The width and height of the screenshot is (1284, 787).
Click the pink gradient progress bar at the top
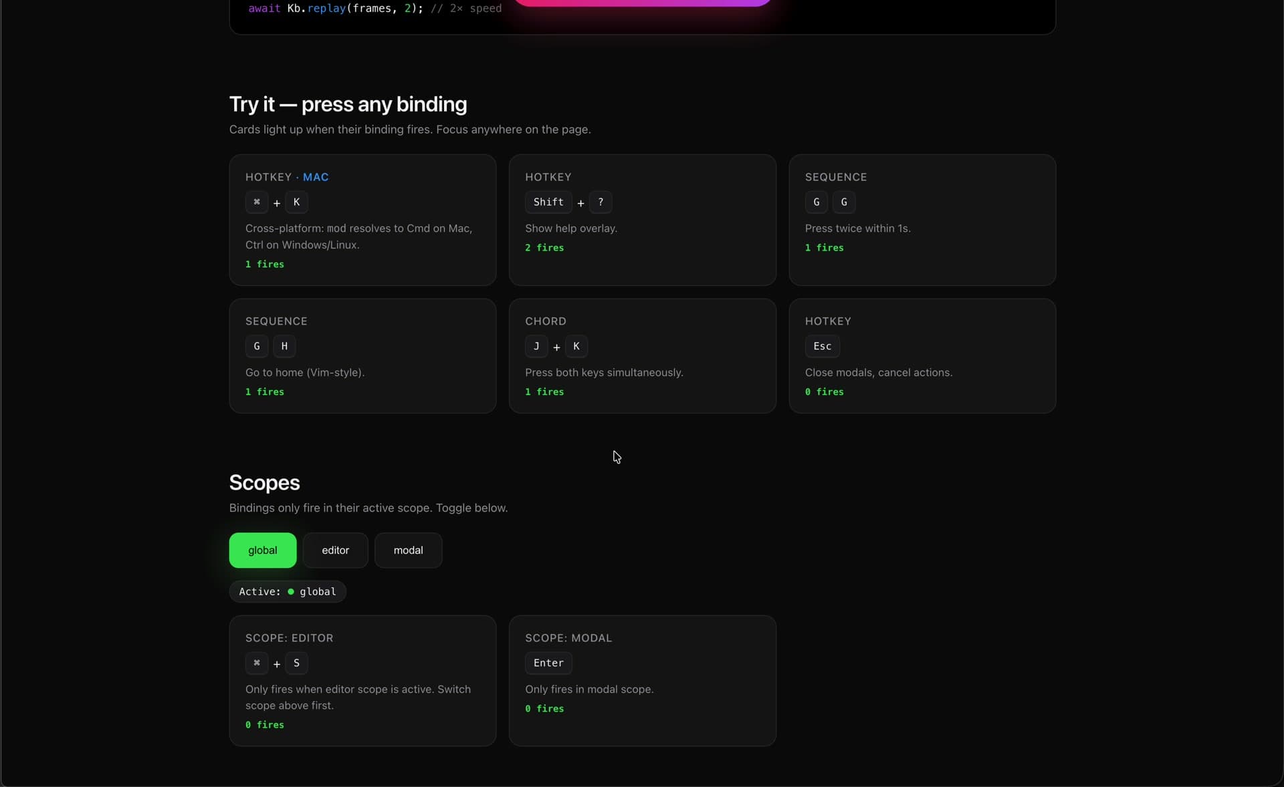[642, 3]
